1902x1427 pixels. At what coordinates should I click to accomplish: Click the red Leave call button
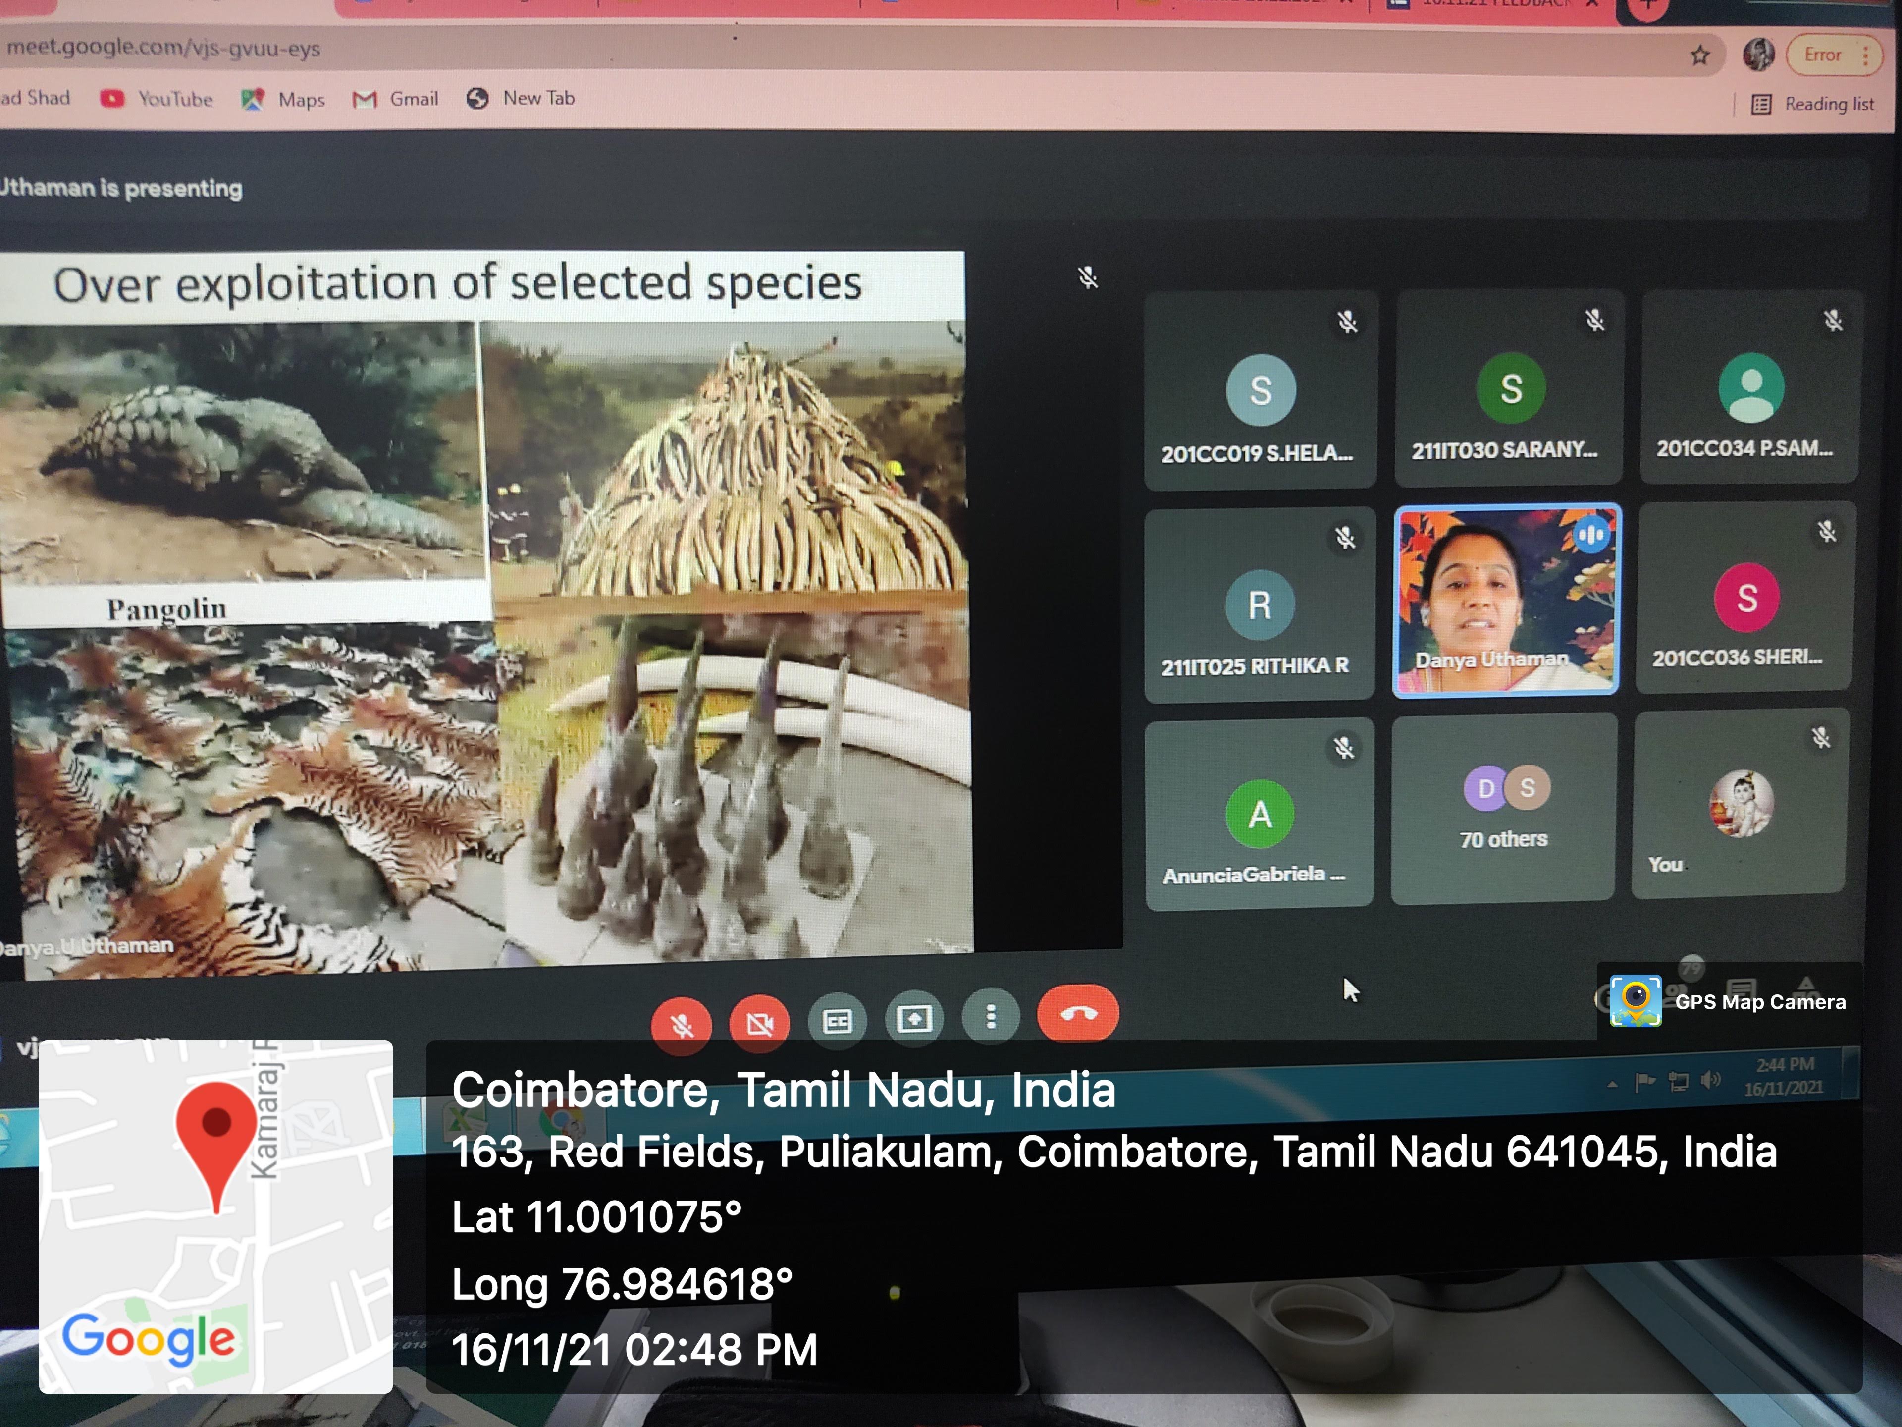[1078, 1013]
